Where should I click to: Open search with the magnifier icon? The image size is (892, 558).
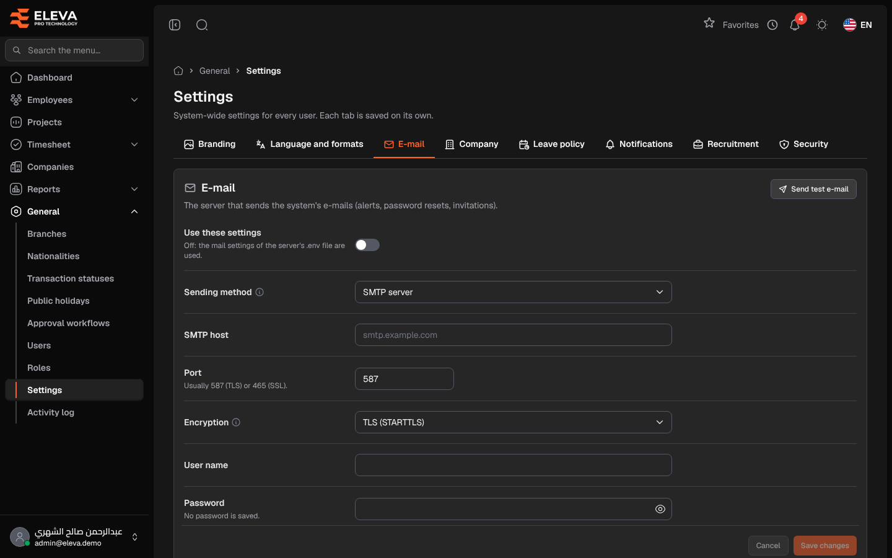(x=202, y=25)
